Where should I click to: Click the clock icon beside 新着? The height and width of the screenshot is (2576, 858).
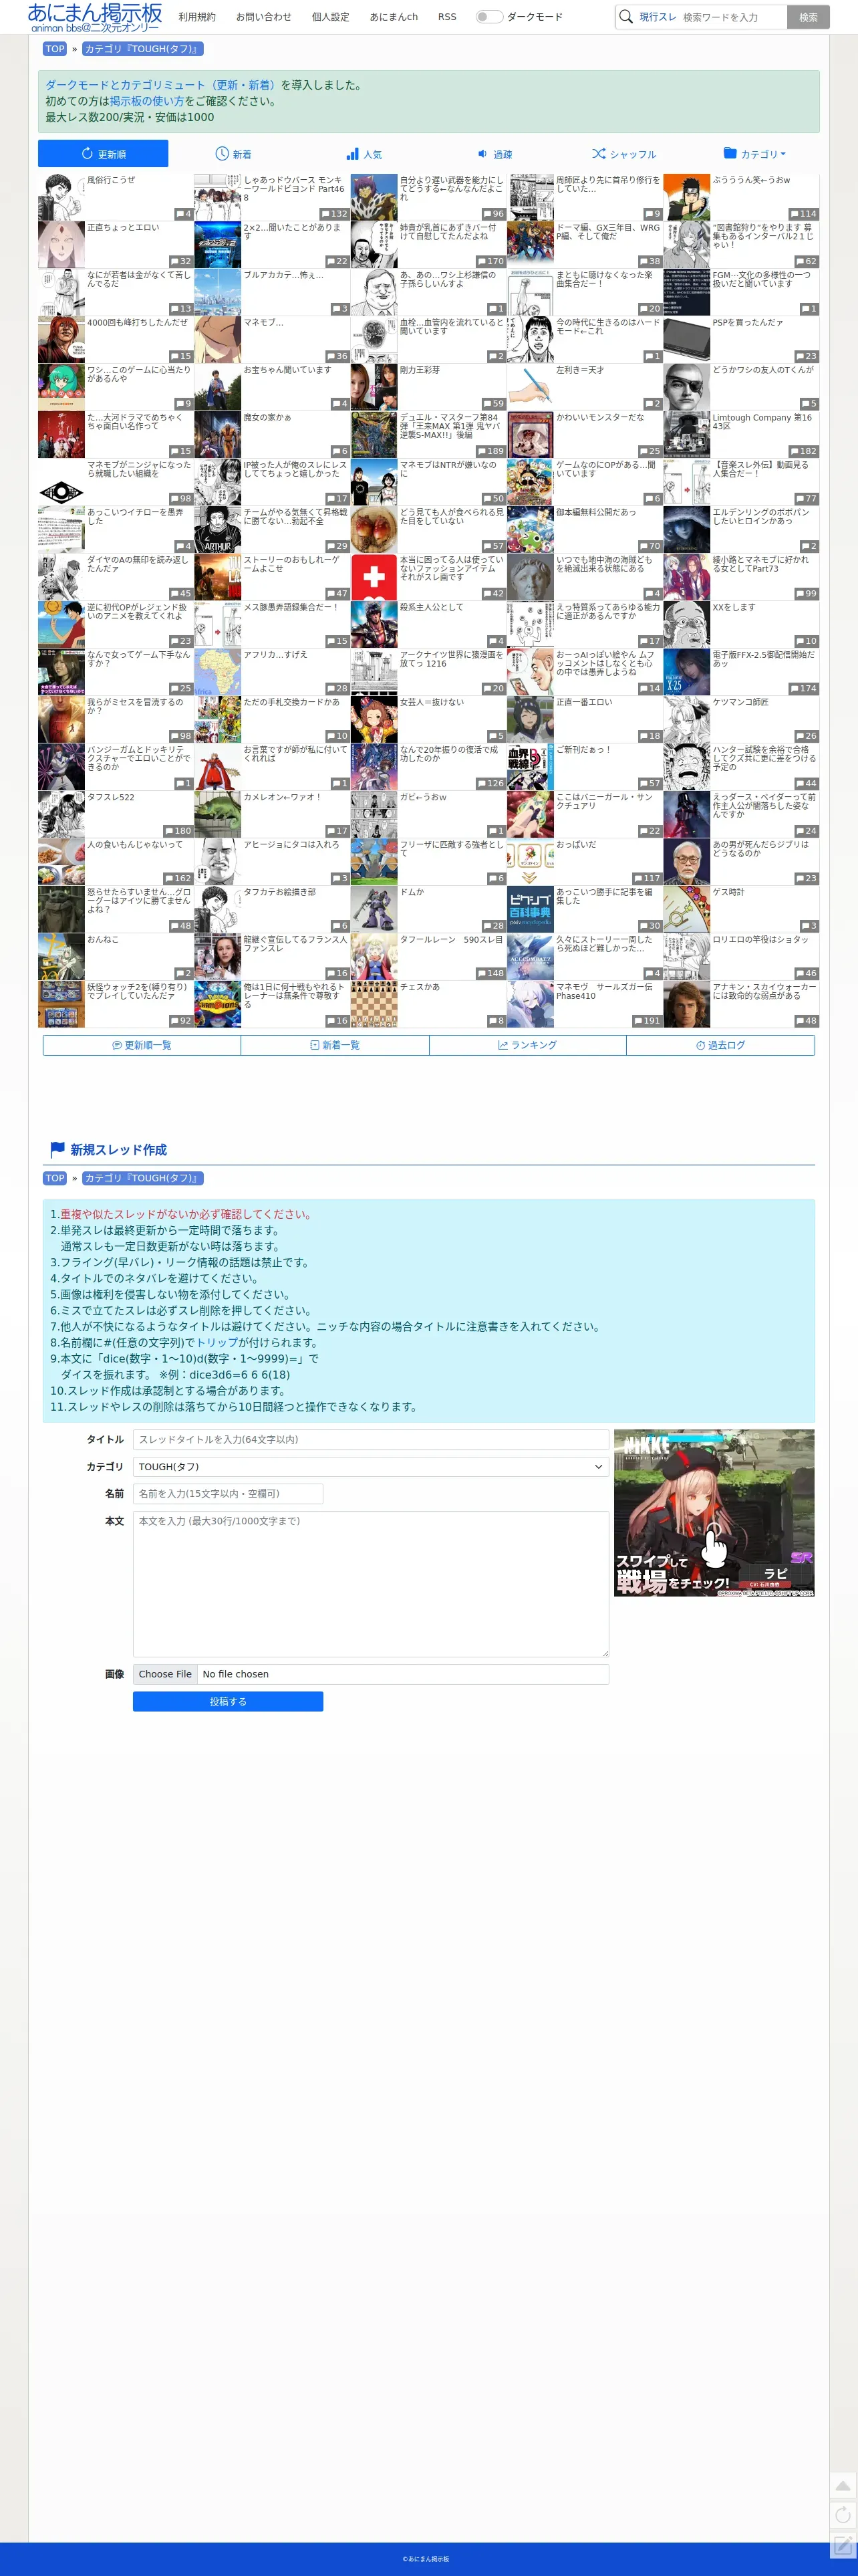222,154
